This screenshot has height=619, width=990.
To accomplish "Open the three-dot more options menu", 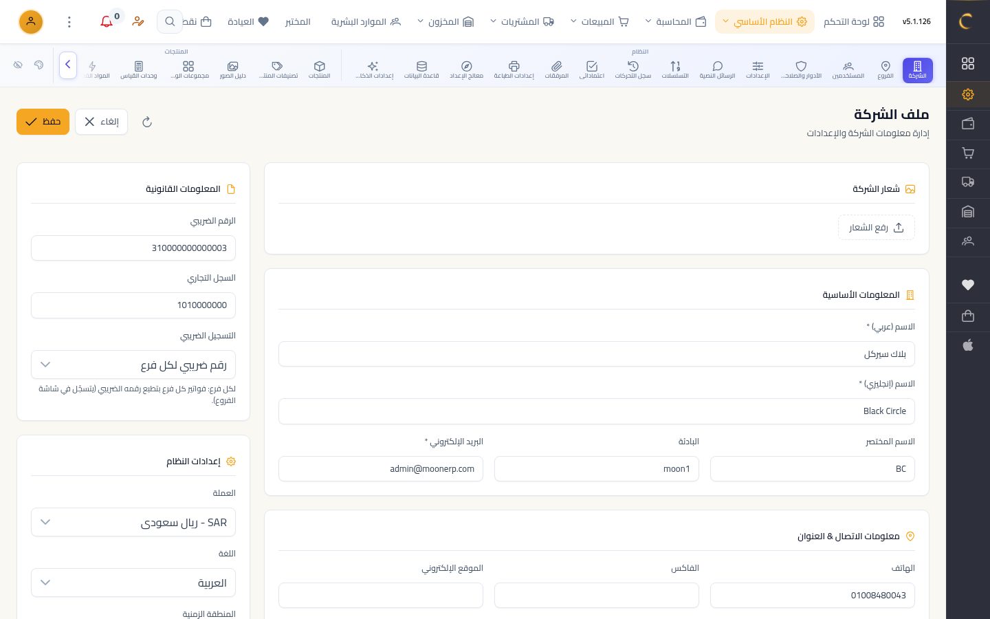I will pos(69,22).
